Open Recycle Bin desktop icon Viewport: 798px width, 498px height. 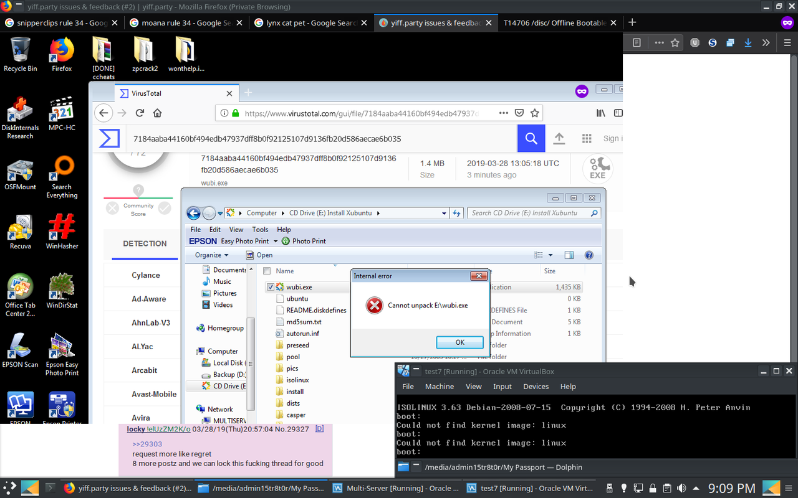coord(20,54)
